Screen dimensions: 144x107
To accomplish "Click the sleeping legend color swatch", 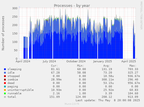I will (x=5, y=69).
